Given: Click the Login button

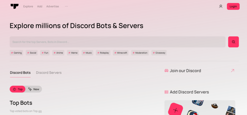Looking at the screenshot, I should [x=233, y=6].
